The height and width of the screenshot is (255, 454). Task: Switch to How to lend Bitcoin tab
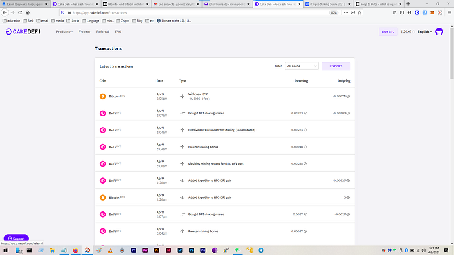(x=125, y=4)
